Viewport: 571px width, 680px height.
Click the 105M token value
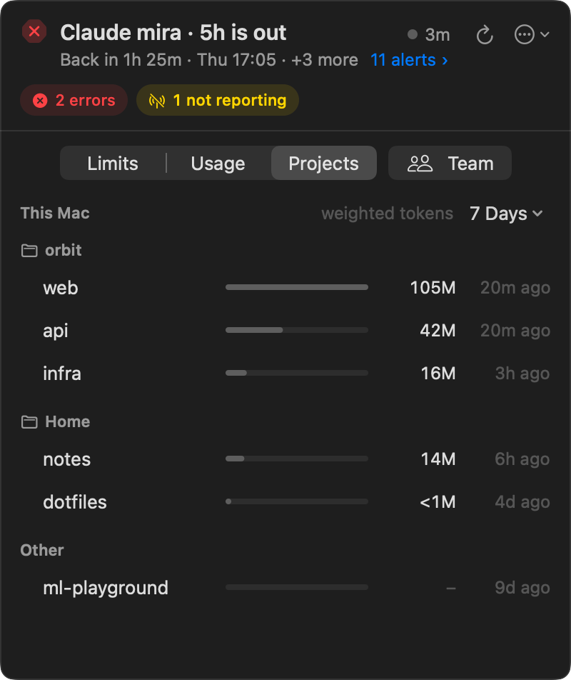pos(433,288)
